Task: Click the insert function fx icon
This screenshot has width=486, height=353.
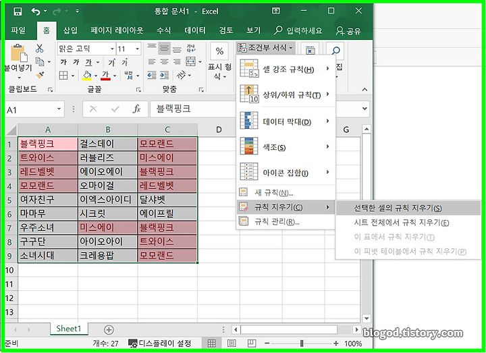Action: (136, 109)
